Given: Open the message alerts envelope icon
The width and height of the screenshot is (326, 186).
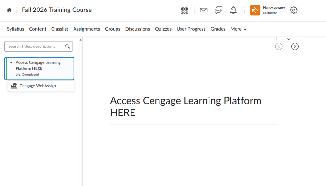Looking at the screenshot, I should pyautogui.click(x=203, y=10).
